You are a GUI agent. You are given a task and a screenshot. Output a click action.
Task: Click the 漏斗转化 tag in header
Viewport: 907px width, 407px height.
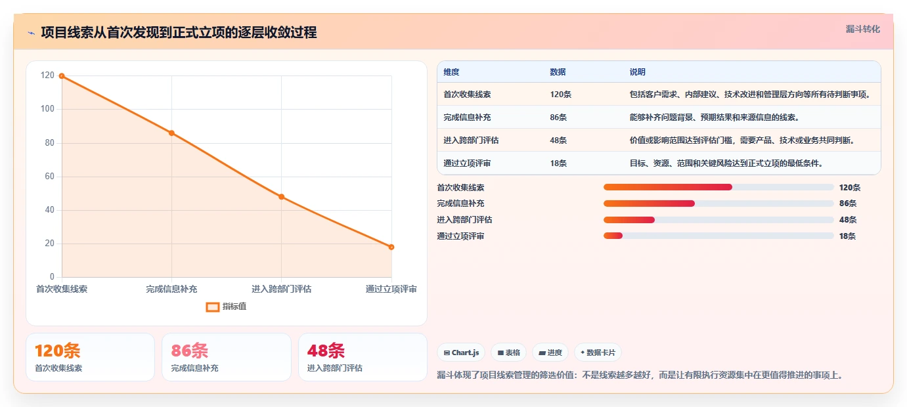(x=862, y=29)
